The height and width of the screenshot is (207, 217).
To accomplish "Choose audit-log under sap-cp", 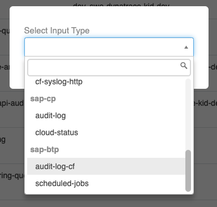I will [x=106, y=115].
